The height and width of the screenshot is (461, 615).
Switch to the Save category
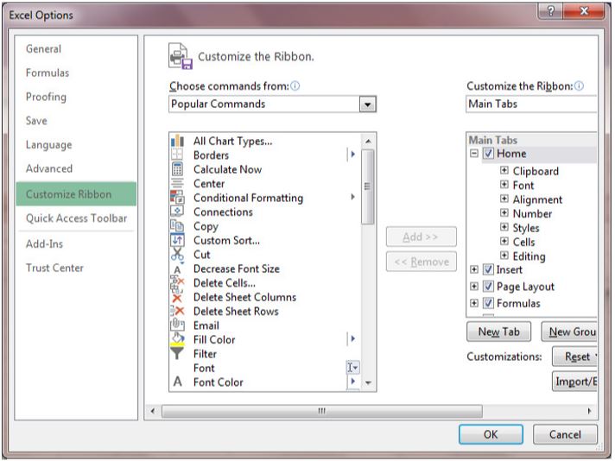coord(36,121)
